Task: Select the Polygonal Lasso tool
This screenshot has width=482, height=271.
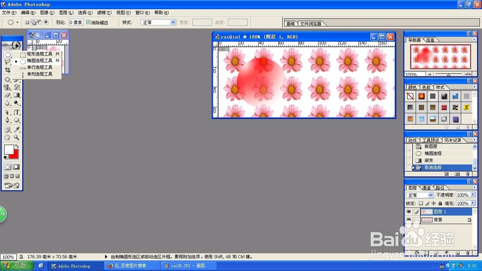Action: click(x=7, y=62)
